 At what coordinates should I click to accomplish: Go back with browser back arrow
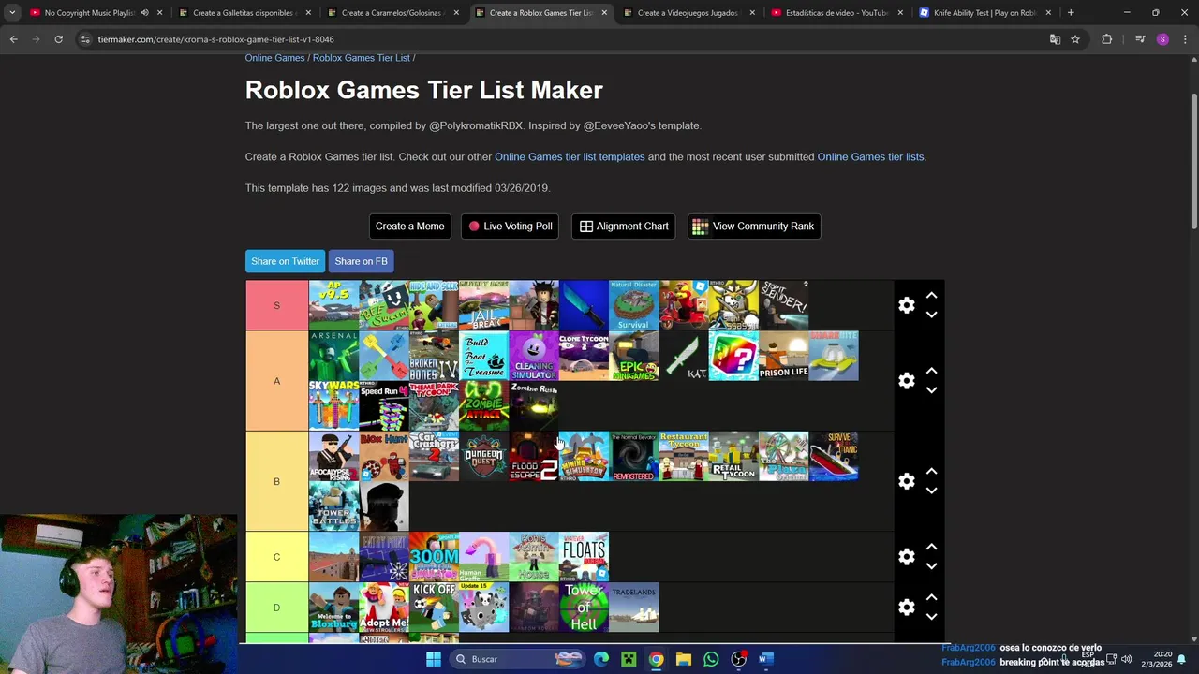pyautogui.click(x=13, y=39)
